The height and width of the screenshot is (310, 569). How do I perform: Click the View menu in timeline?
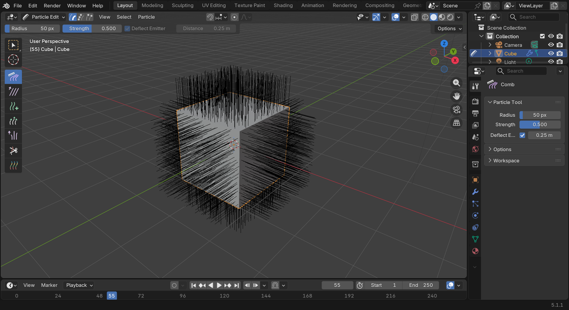coord(29,285)
